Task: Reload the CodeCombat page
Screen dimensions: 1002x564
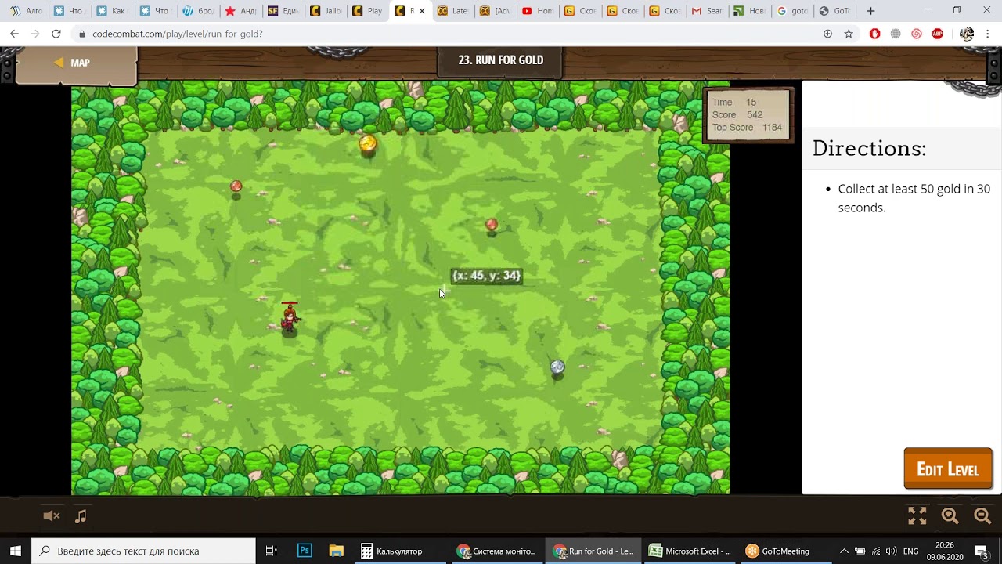Action: (x=56, y=34)
